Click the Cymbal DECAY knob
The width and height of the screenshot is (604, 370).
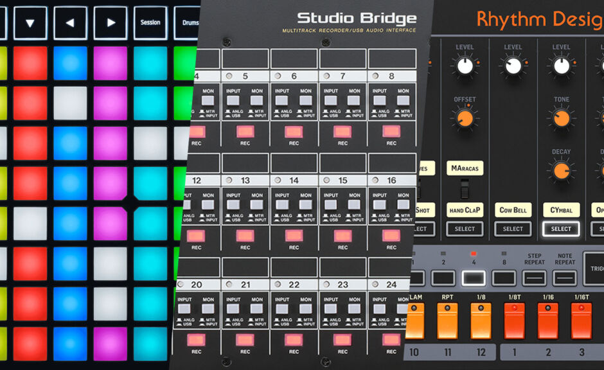click(561, 171)
